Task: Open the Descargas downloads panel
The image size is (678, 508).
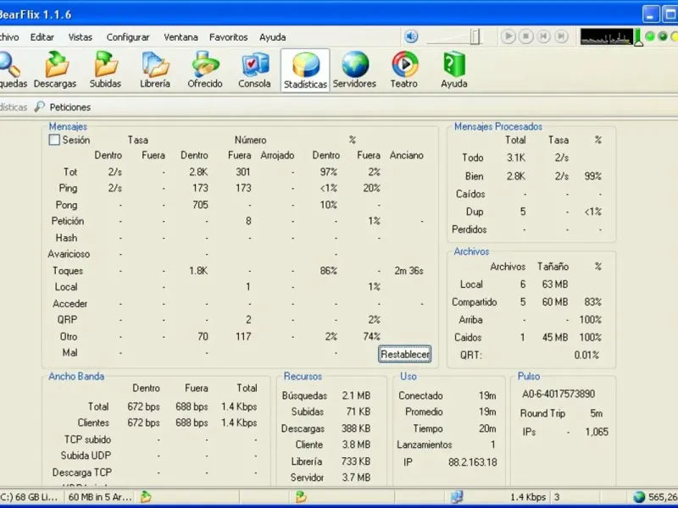Action: click(x=55, y=69)
